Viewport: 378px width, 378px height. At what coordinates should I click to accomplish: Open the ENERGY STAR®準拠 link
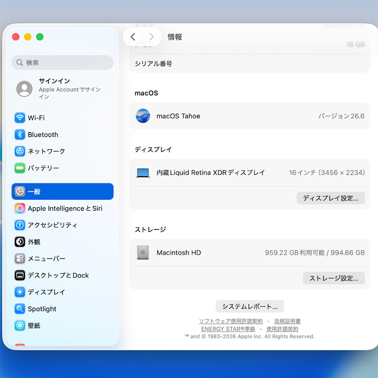pos(228,329)
